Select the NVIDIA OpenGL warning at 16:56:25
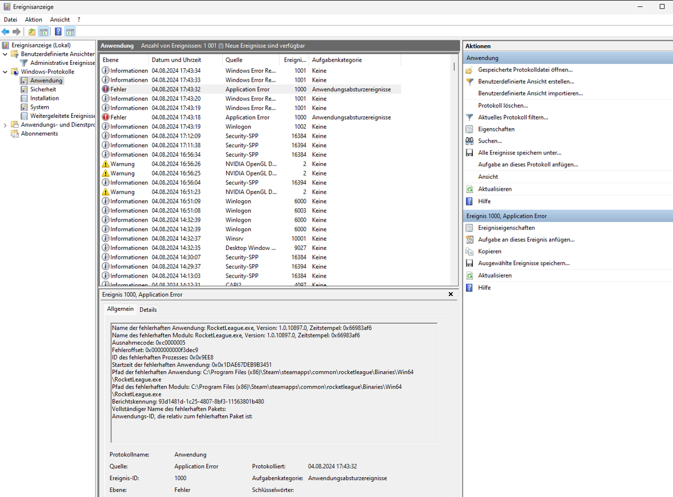Image resolution: width=673 pixels, height=497 pixels. pos(251,173)
